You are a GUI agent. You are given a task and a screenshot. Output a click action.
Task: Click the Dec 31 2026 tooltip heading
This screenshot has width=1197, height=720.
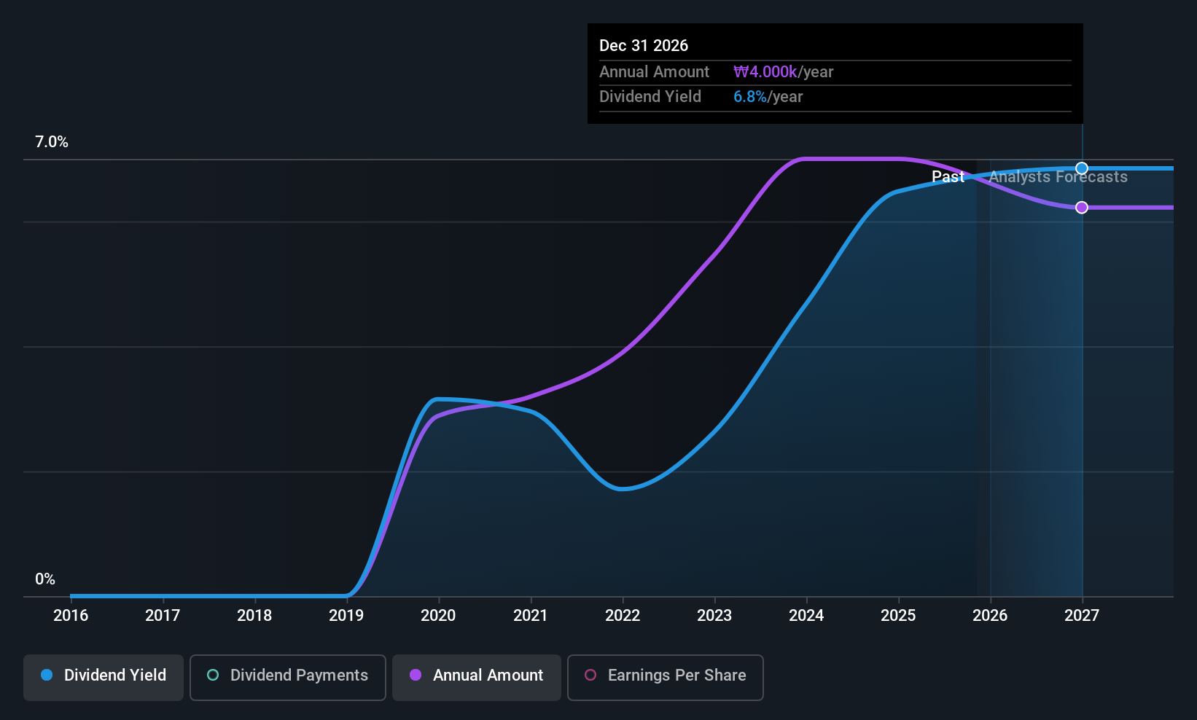coord(644,46)
